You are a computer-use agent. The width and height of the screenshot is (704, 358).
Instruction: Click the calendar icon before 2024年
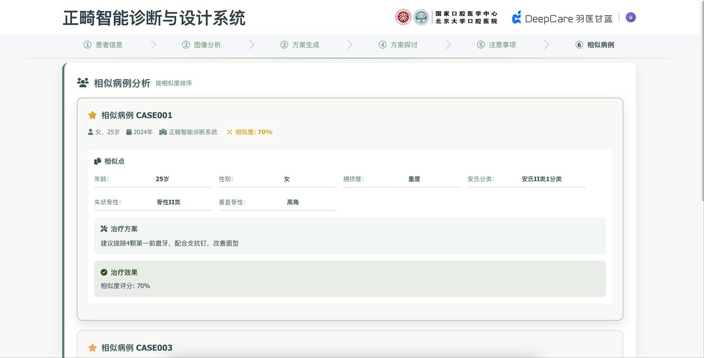[129, 132]
